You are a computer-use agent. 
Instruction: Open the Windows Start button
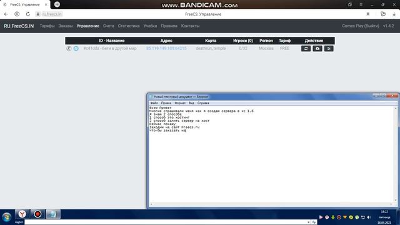7,217
